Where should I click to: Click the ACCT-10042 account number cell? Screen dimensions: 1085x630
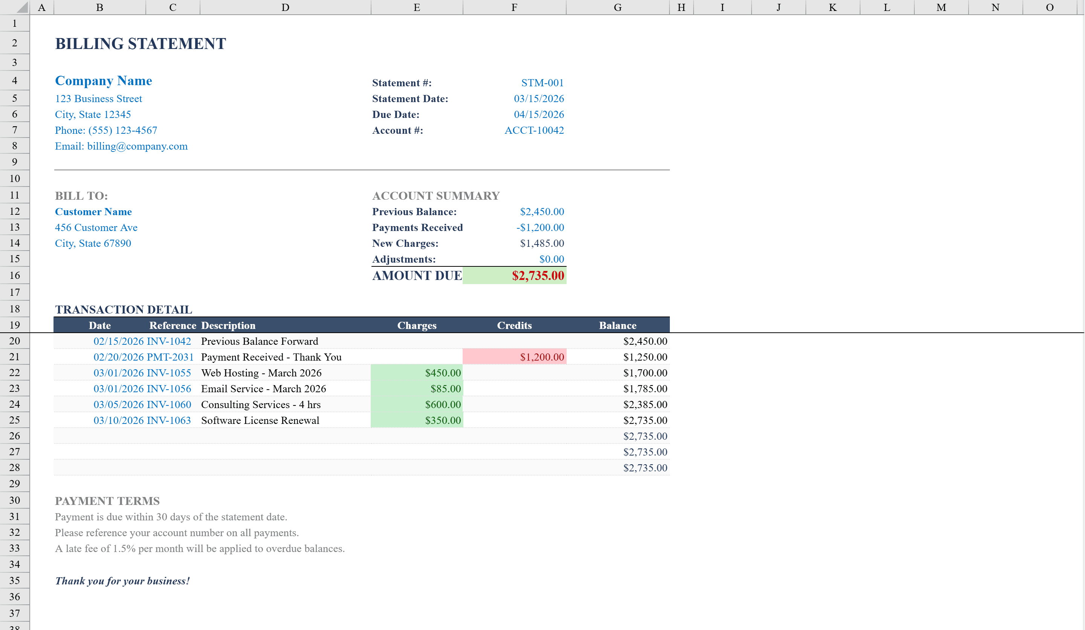coord(534,130)
